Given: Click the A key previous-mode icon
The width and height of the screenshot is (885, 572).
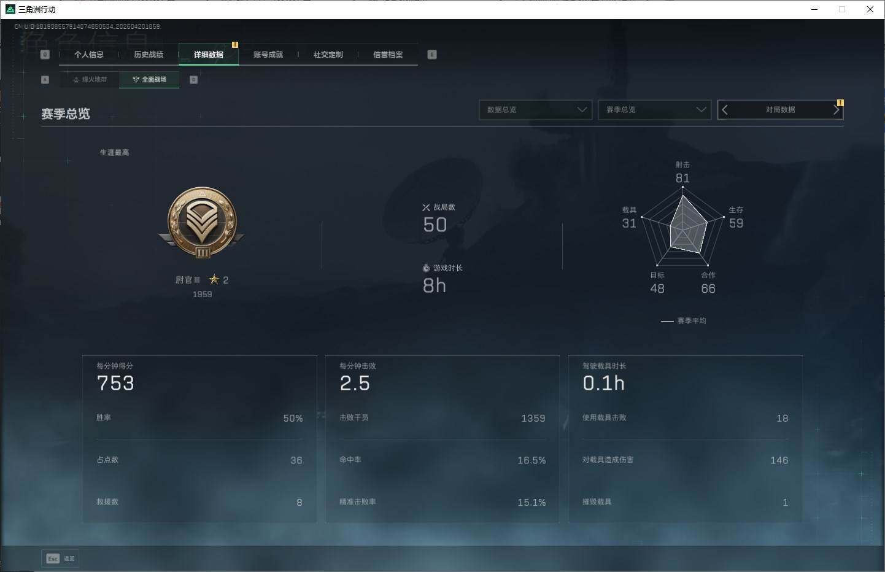Looking at the screenshot, I should click(45, 80).
